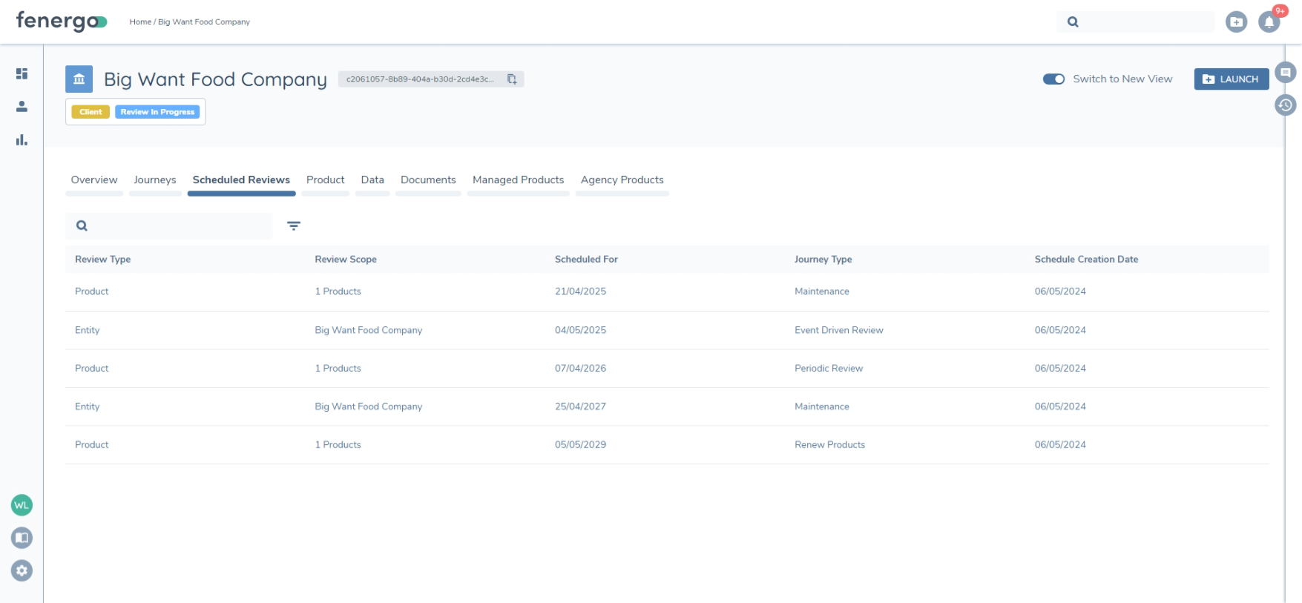Viewport: 1302px width, 603px height.
Task: Click Event Driven Review journey type
Action: (x=839, y=330)
